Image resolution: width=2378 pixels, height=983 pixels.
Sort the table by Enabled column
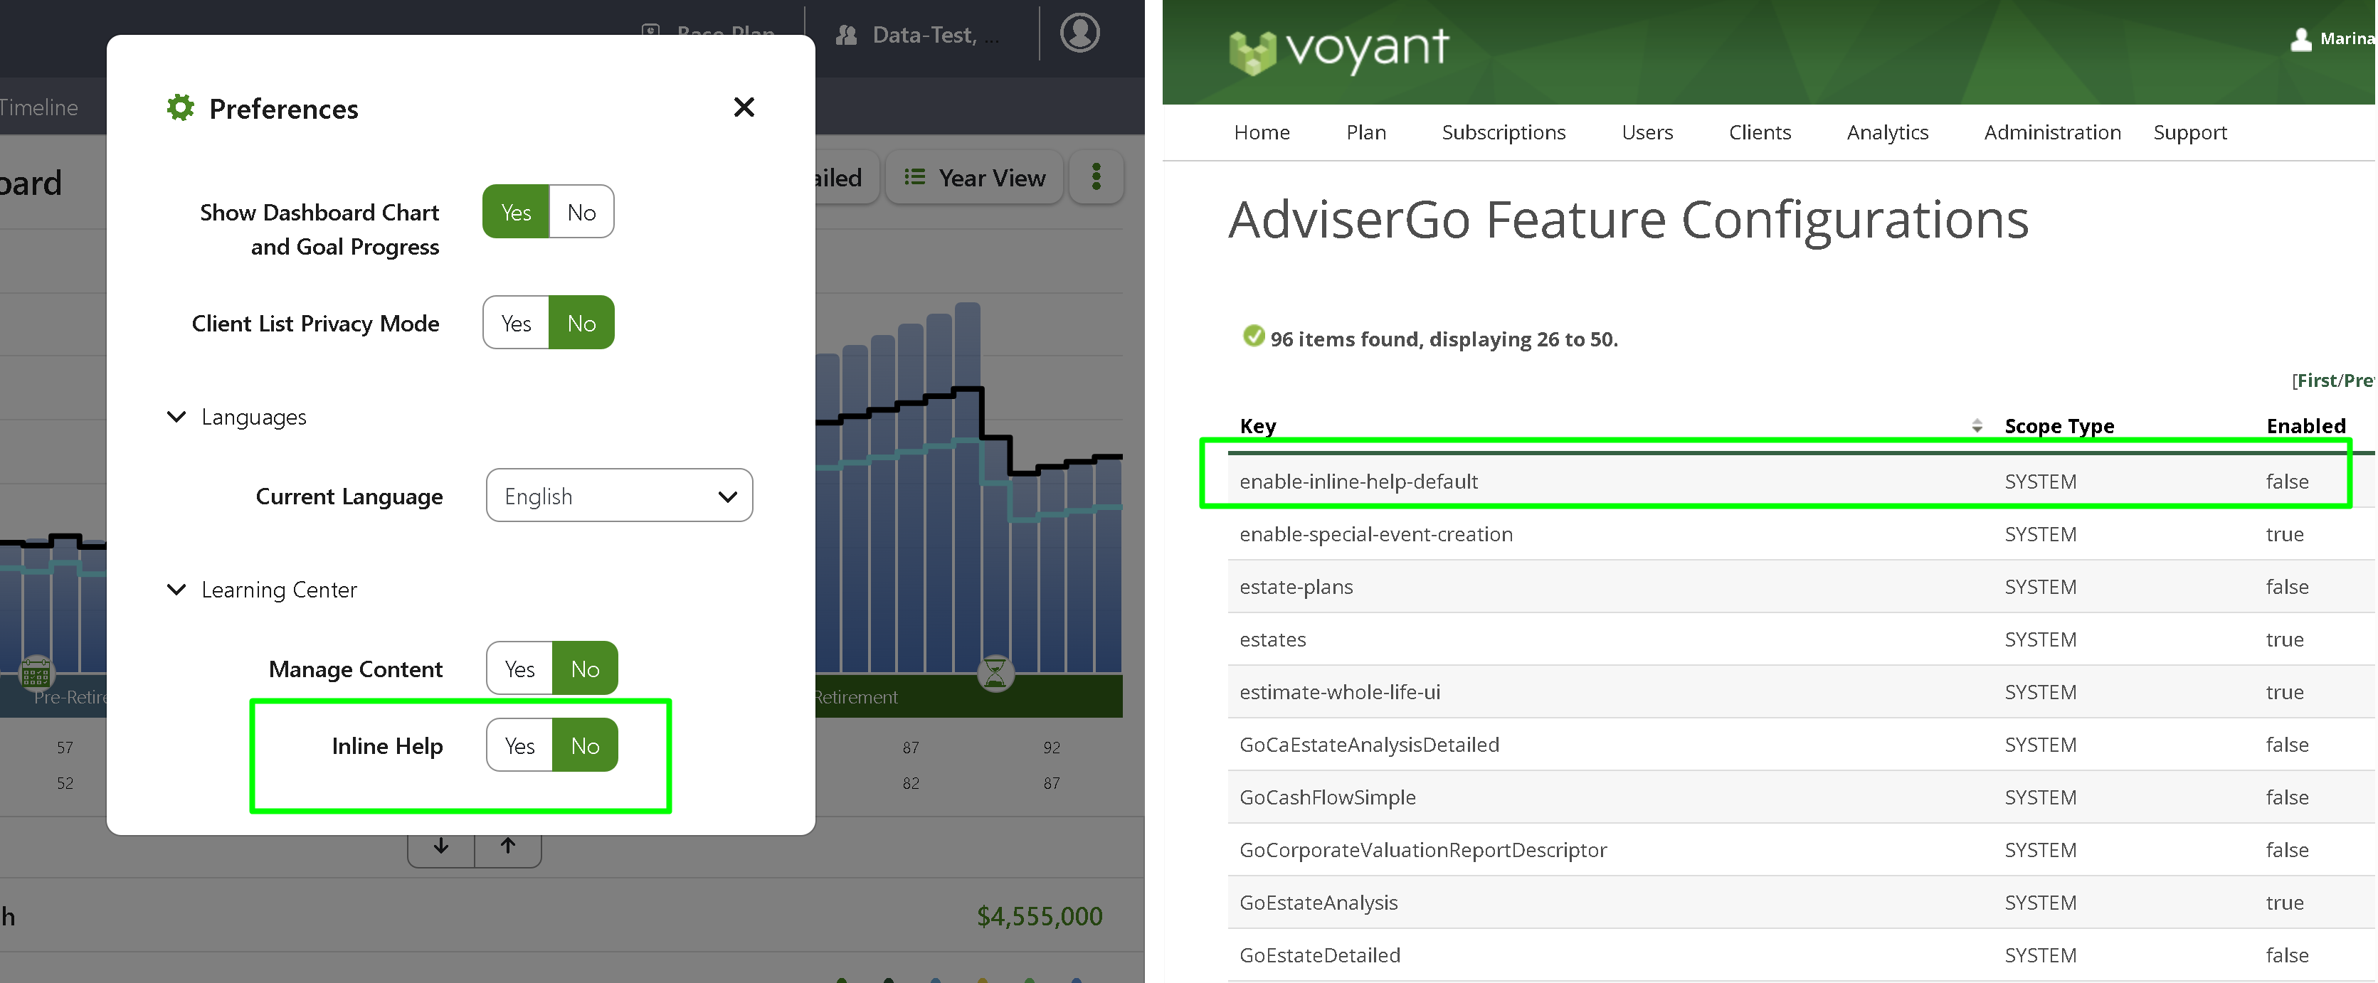[2305, 425]
